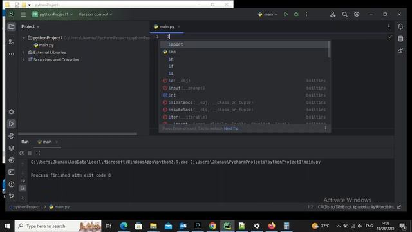This screenshot has height=232, width=412.
Task: Close the main run tab
Action: tap(57, 142)
